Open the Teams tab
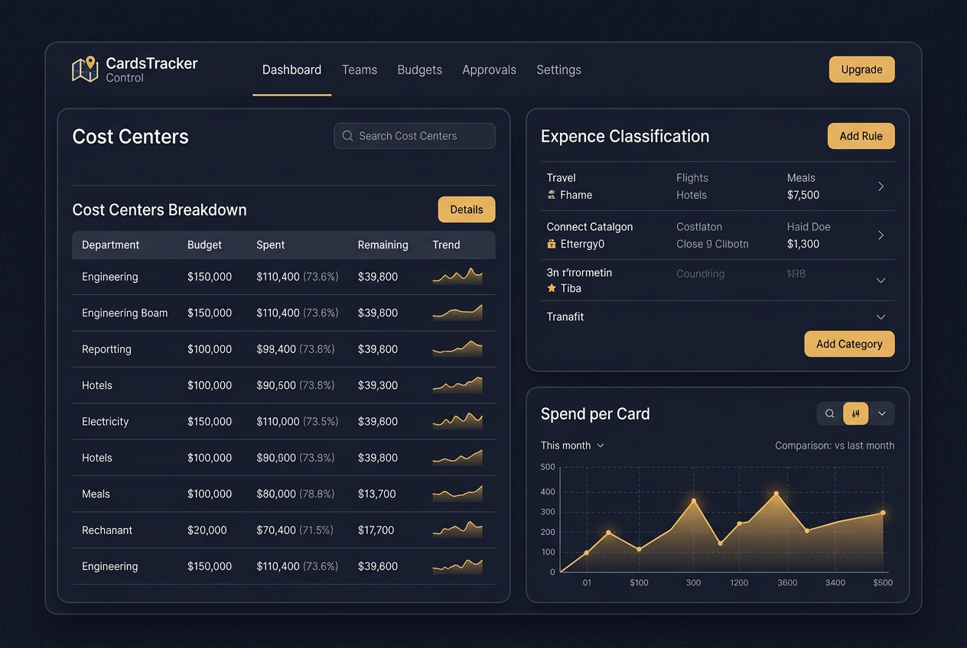The width and height of the screenshot is (967, 648). 360,70
